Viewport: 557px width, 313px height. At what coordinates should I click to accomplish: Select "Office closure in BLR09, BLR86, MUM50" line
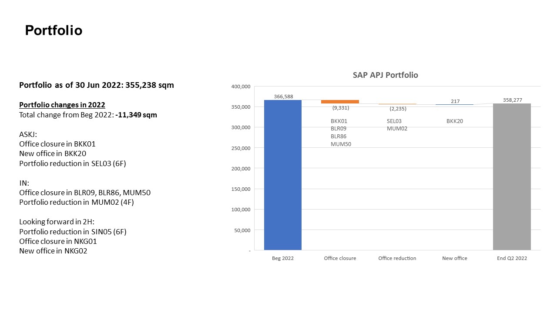[x=85, y=193]
